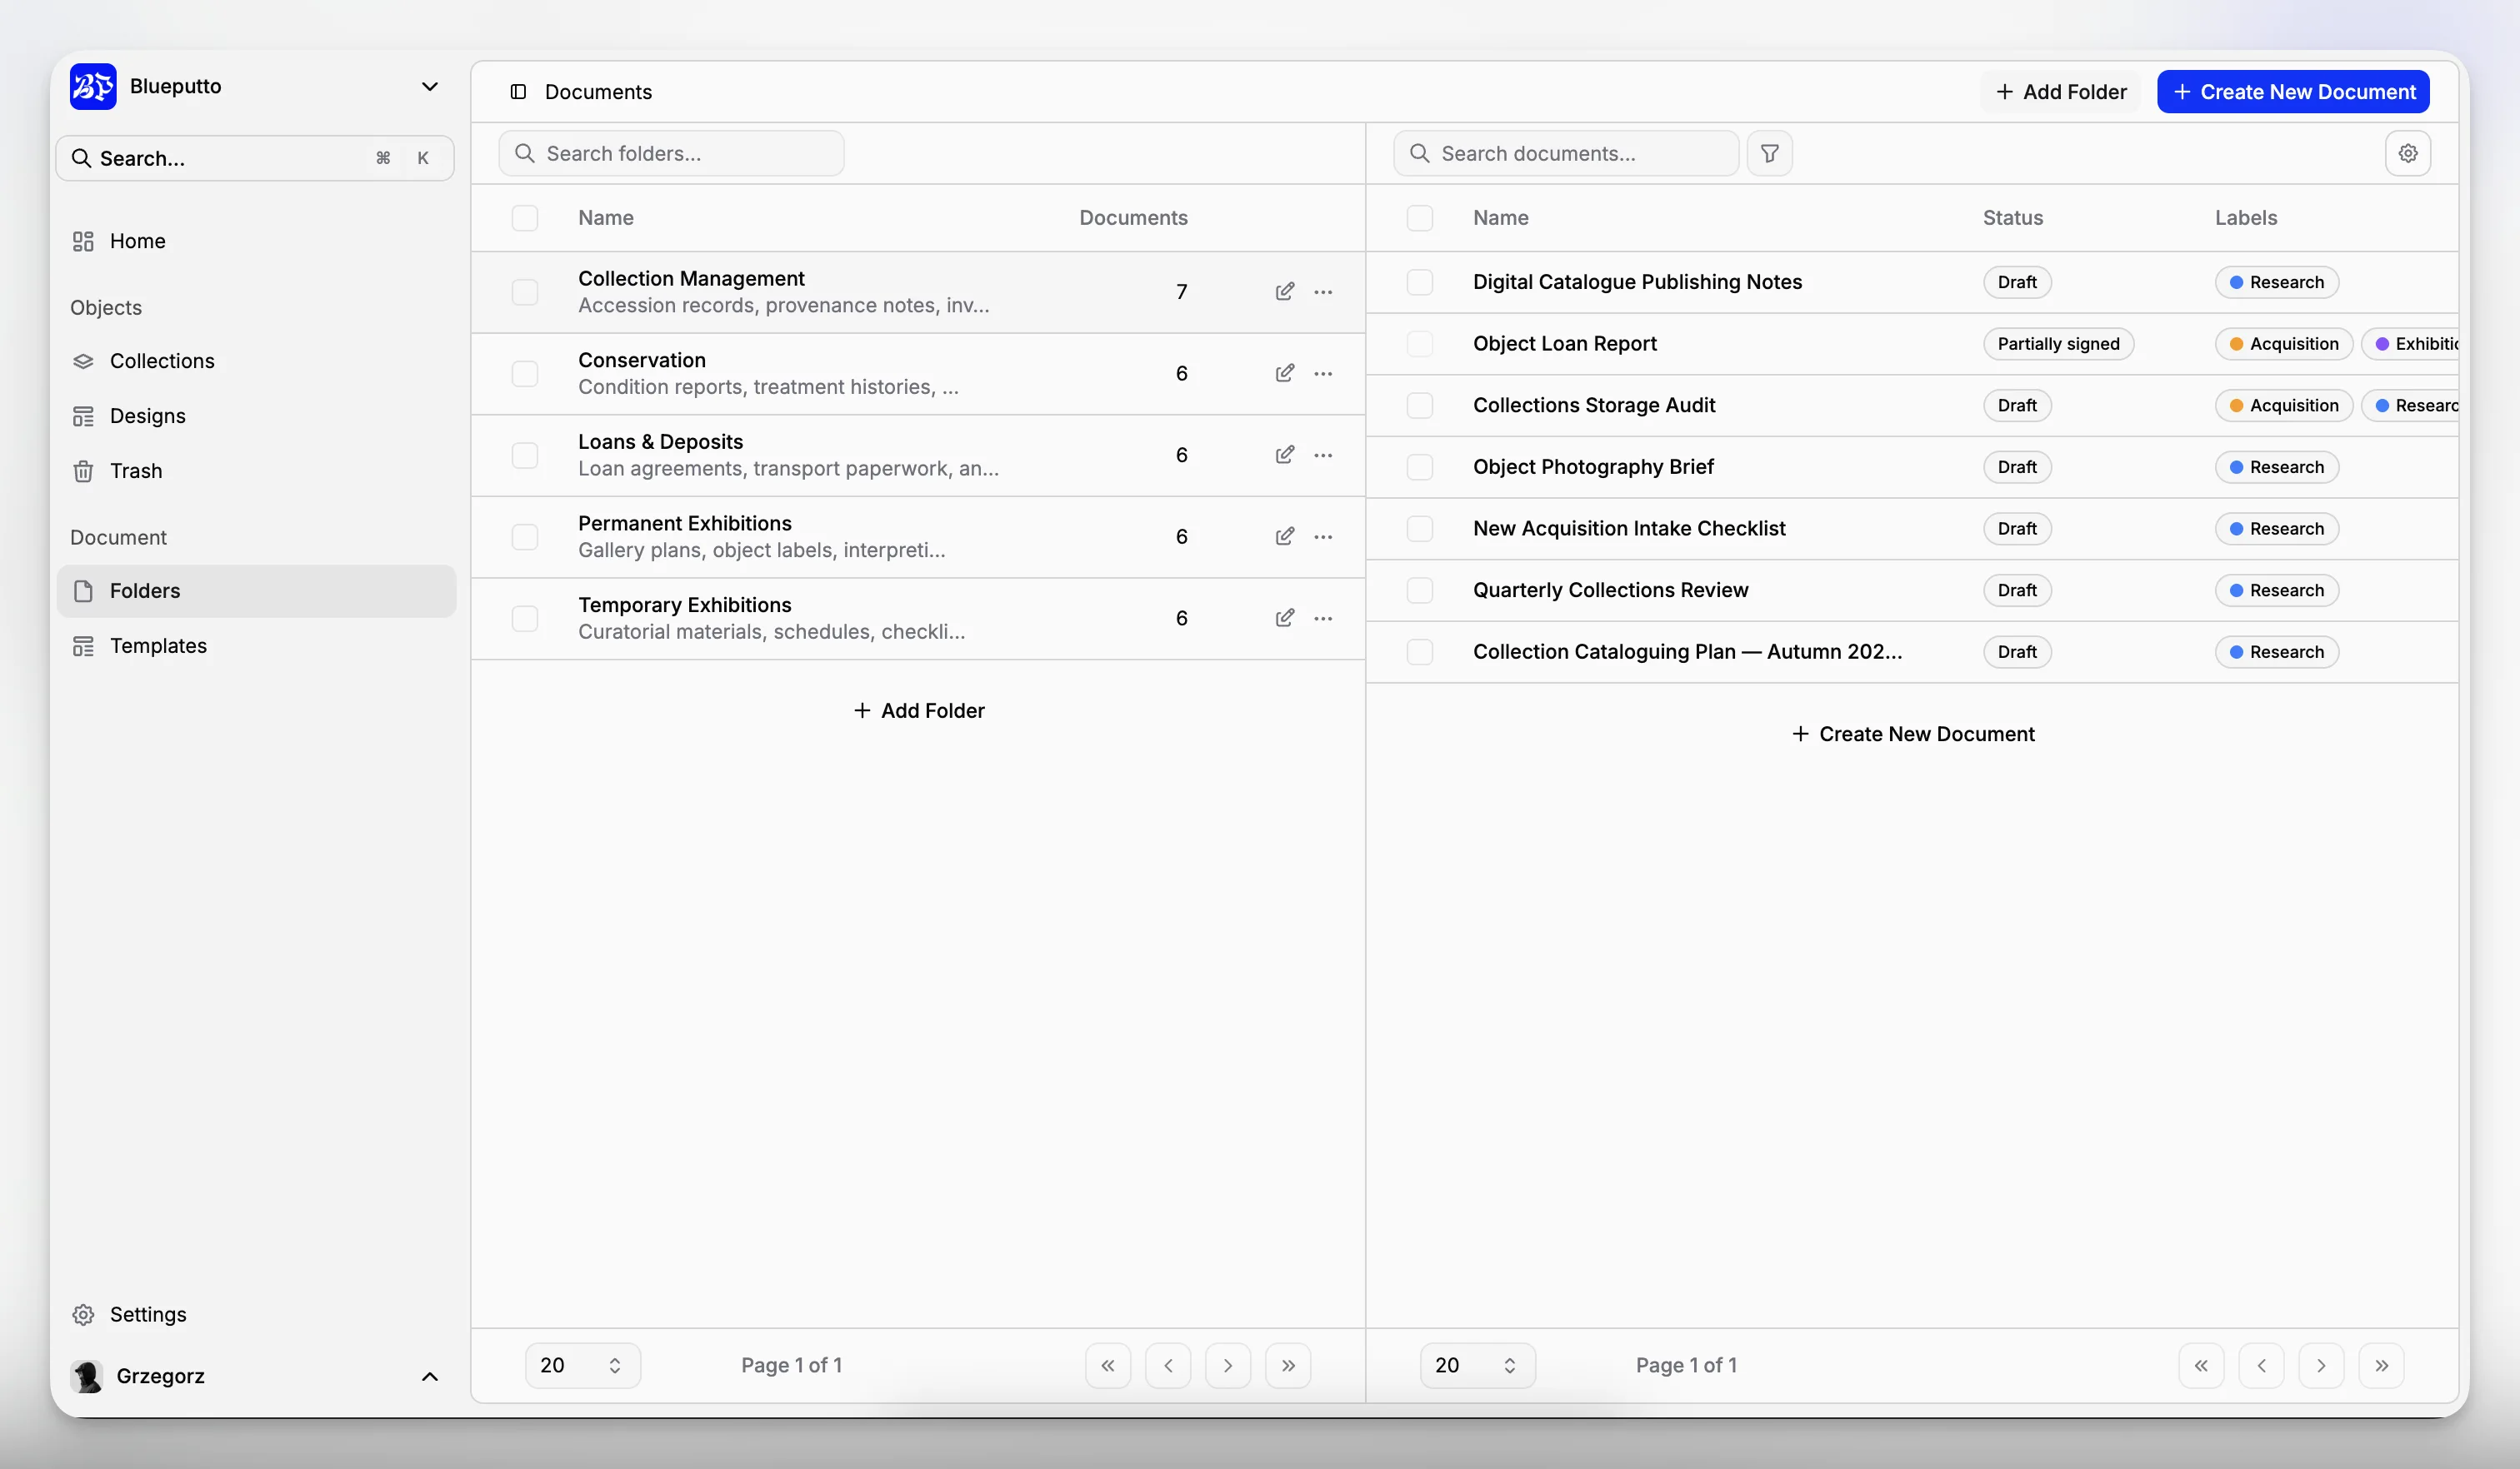Image resolution: width=2520 pixels, height=1469 pixels.
Task: Click Add Folder below the folder list
Action: pyautogui.click(x=919, y=710)
